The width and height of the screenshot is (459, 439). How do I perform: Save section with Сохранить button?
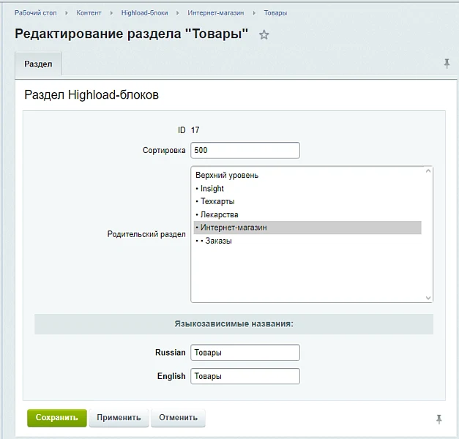click(57, 418)
